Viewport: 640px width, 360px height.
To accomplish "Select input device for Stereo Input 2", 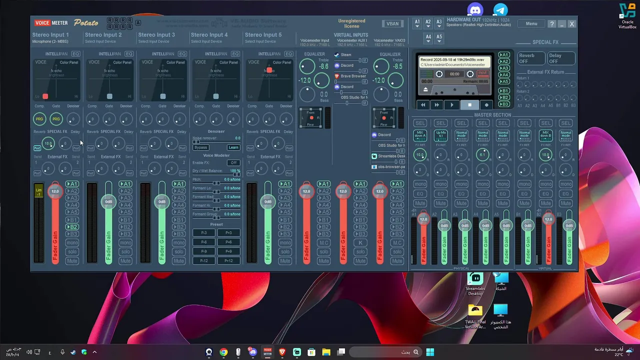I will [102, 41].
